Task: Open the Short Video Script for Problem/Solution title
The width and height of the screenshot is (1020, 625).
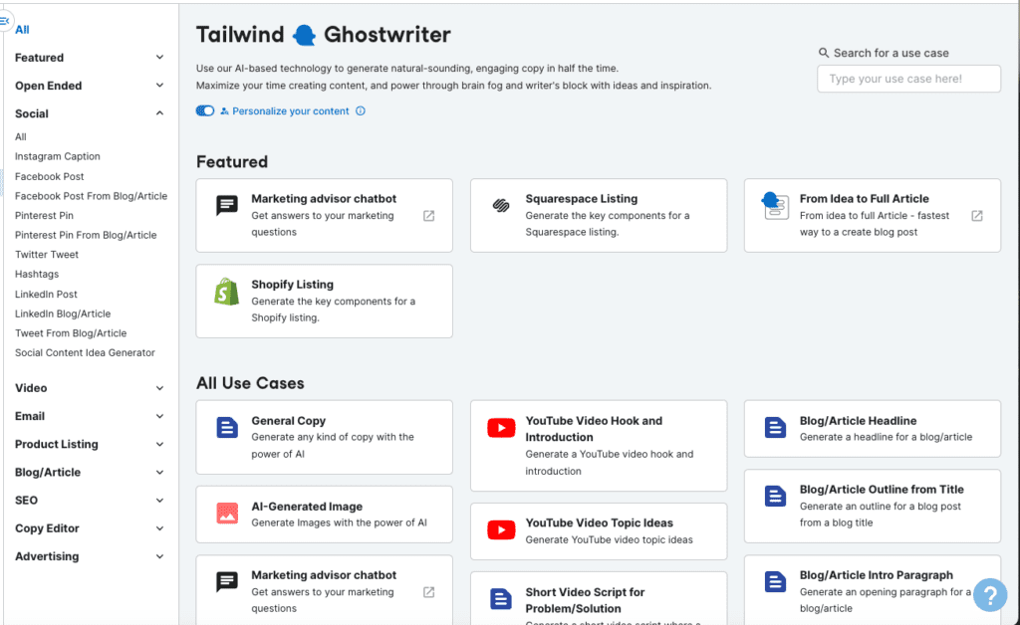Action: (x=585, y=600)
